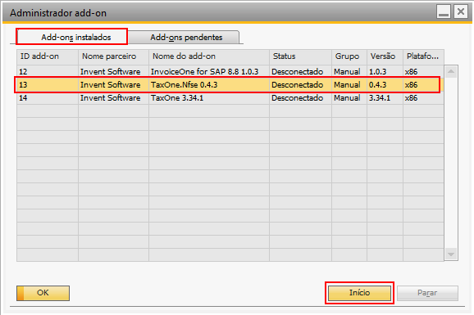
Task: Click Invent Software in row 13
Action: pyautogui.click(x=113, y=85)
